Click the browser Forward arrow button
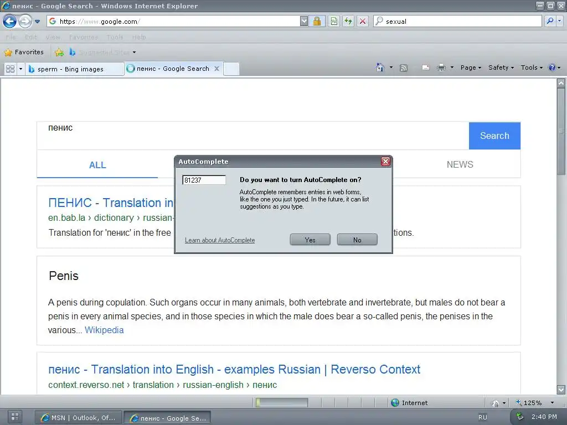The width and height of the screenshot is (567, 425). coord(25,22)
